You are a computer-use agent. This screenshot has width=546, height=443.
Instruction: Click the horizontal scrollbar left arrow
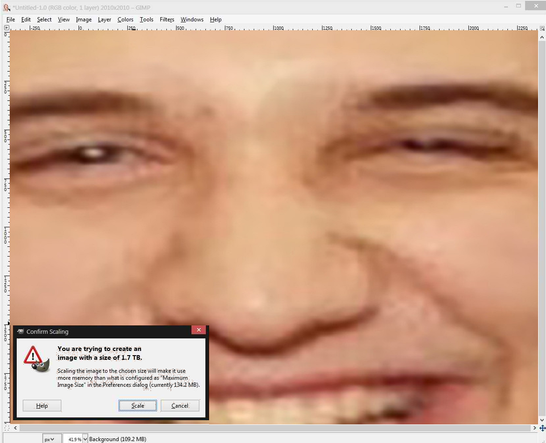coord(15,428)
